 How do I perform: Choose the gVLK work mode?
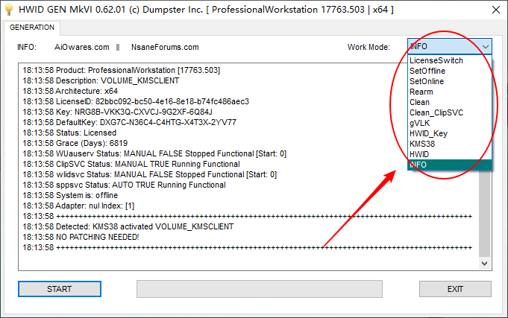(x=450, y=123)
